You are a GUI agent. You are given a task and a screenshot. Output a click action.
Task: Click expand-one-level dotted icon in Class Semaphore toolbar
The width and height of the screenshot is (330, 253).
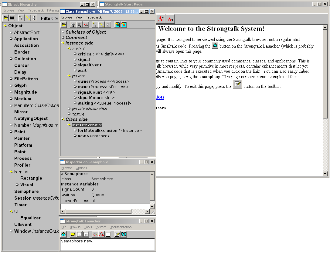(x=95, y=25)
